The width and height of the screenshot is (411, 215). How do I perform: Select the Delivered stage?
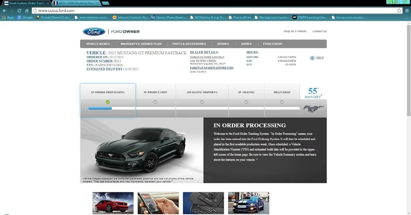(x=282, y=101)
